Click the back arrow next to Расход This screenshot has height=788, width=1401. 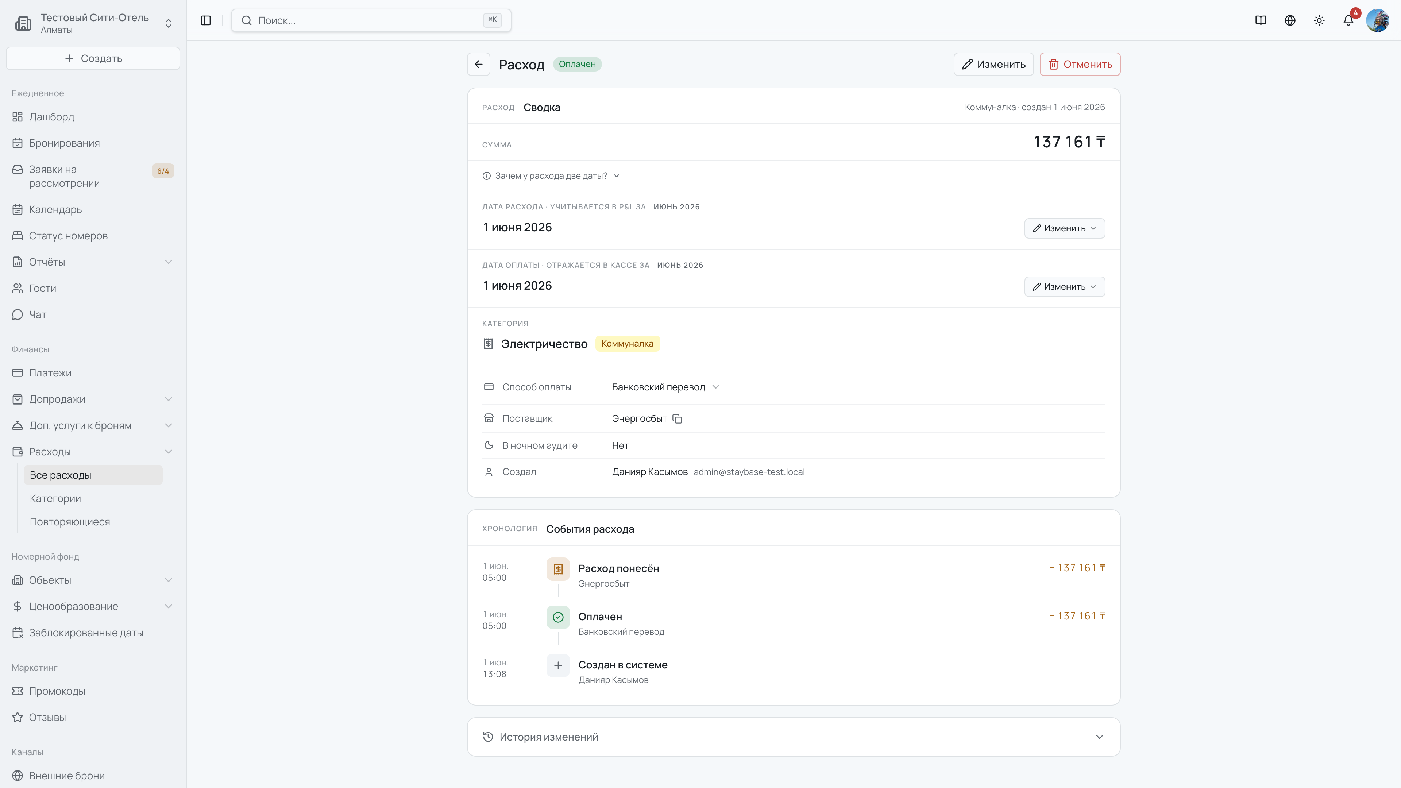tap(478, 64)
